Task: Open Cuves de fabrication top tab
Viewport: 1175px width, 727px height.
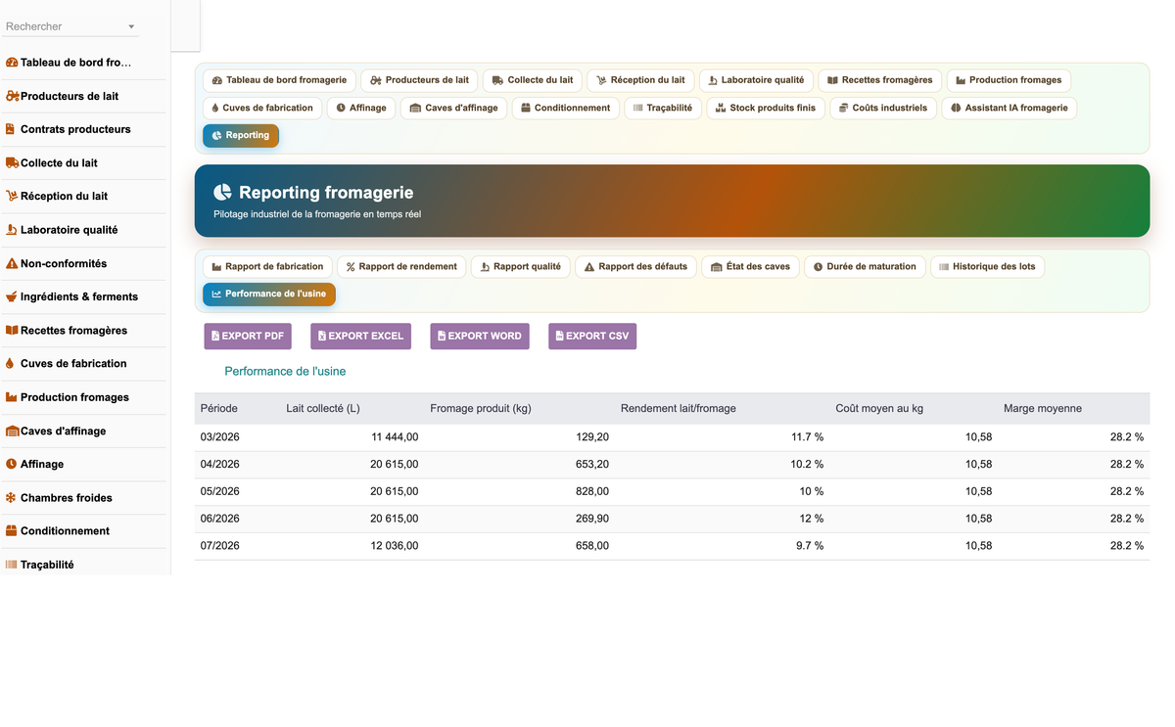Action: (x=262, y=108)
